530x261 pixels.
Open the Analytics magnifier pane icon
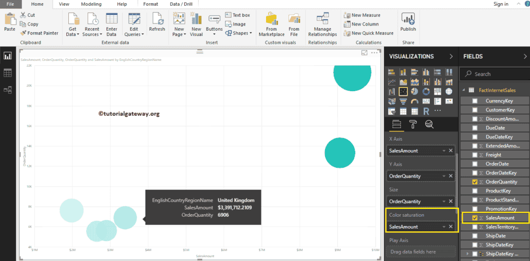(x=429, y=123)
